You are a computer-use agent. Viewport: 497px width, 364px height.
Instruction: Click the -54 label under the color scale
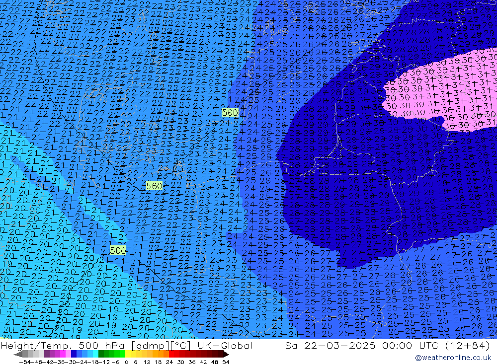point(25,362)
